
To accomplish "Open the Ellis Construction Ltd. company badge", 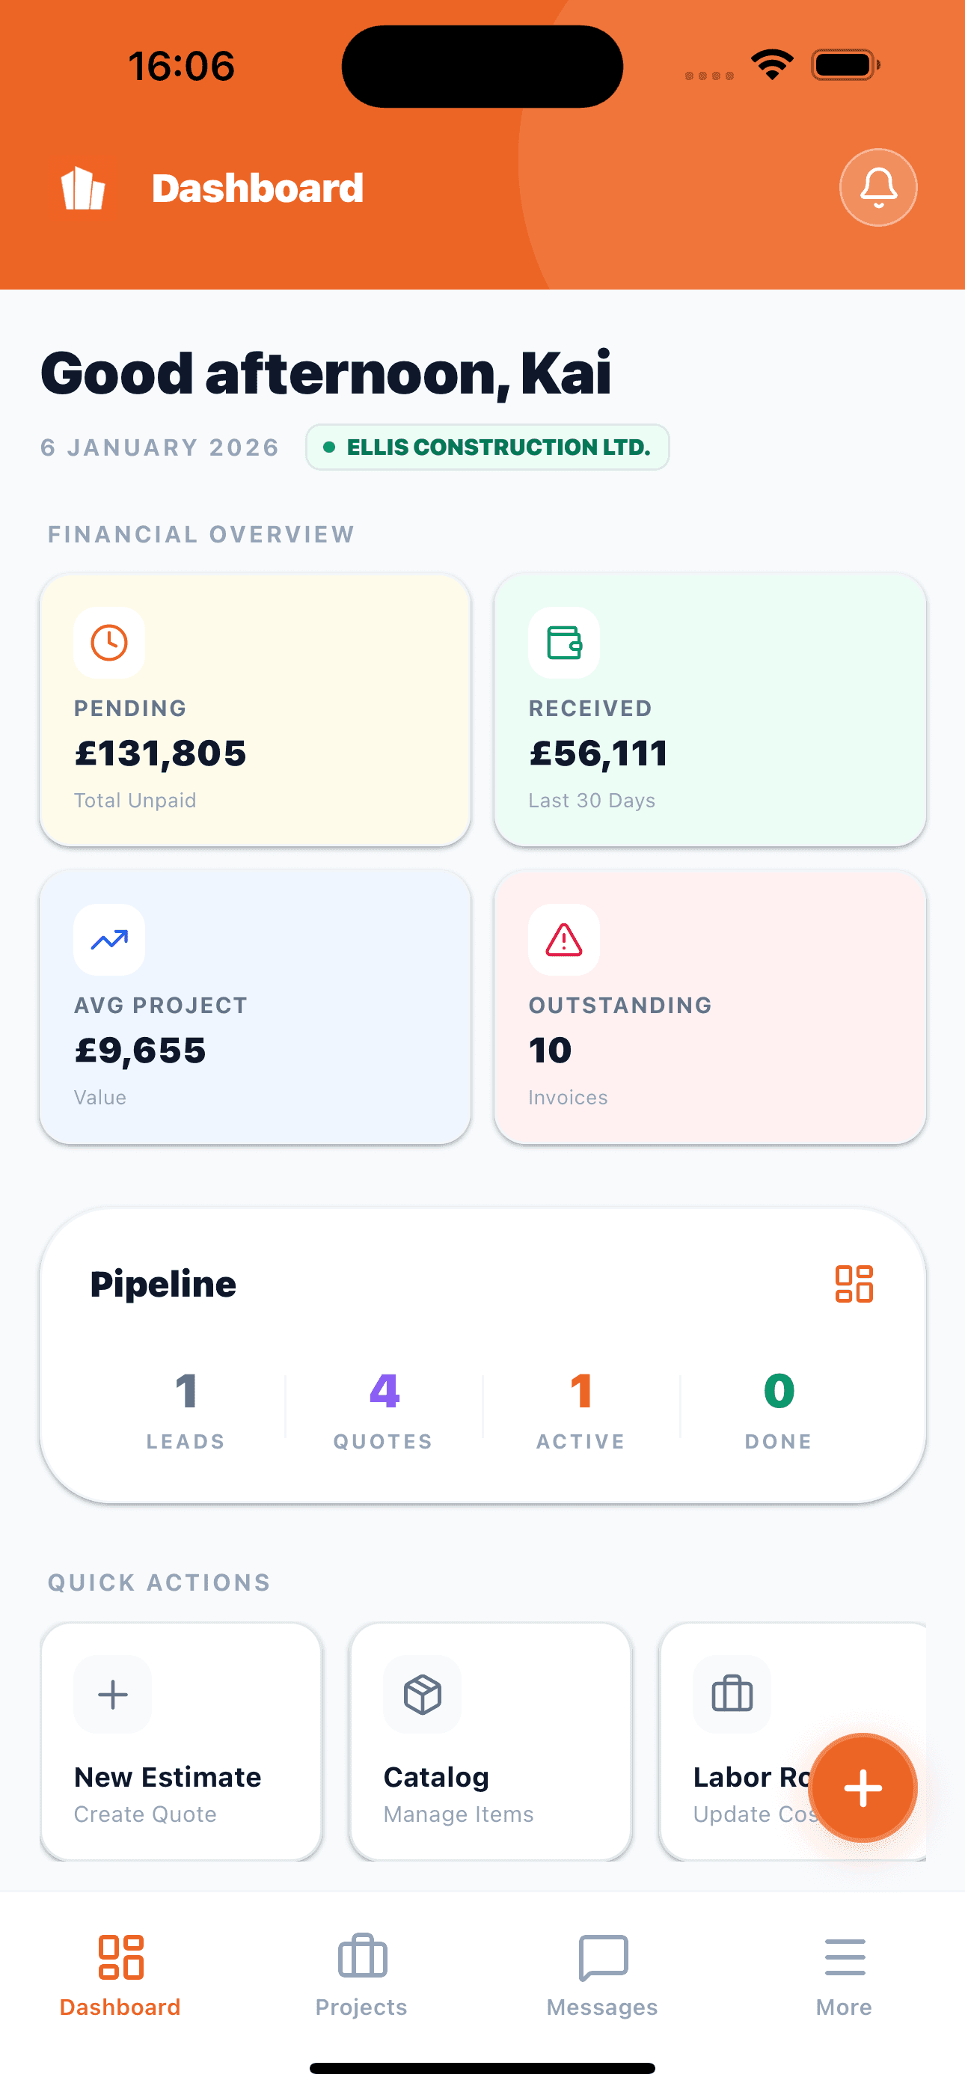I will coord(486,447).
